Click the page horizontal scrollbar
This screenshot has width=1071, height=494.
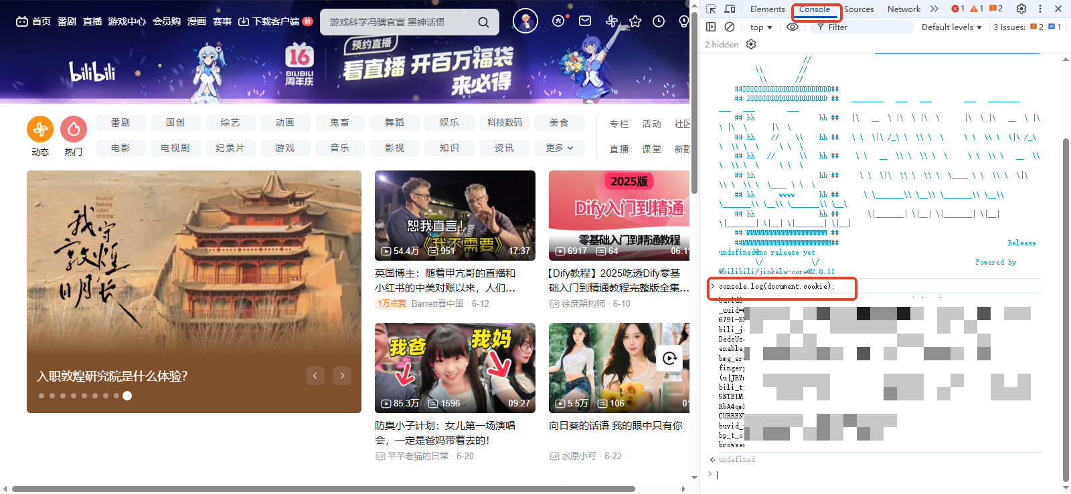coord(323,489)
